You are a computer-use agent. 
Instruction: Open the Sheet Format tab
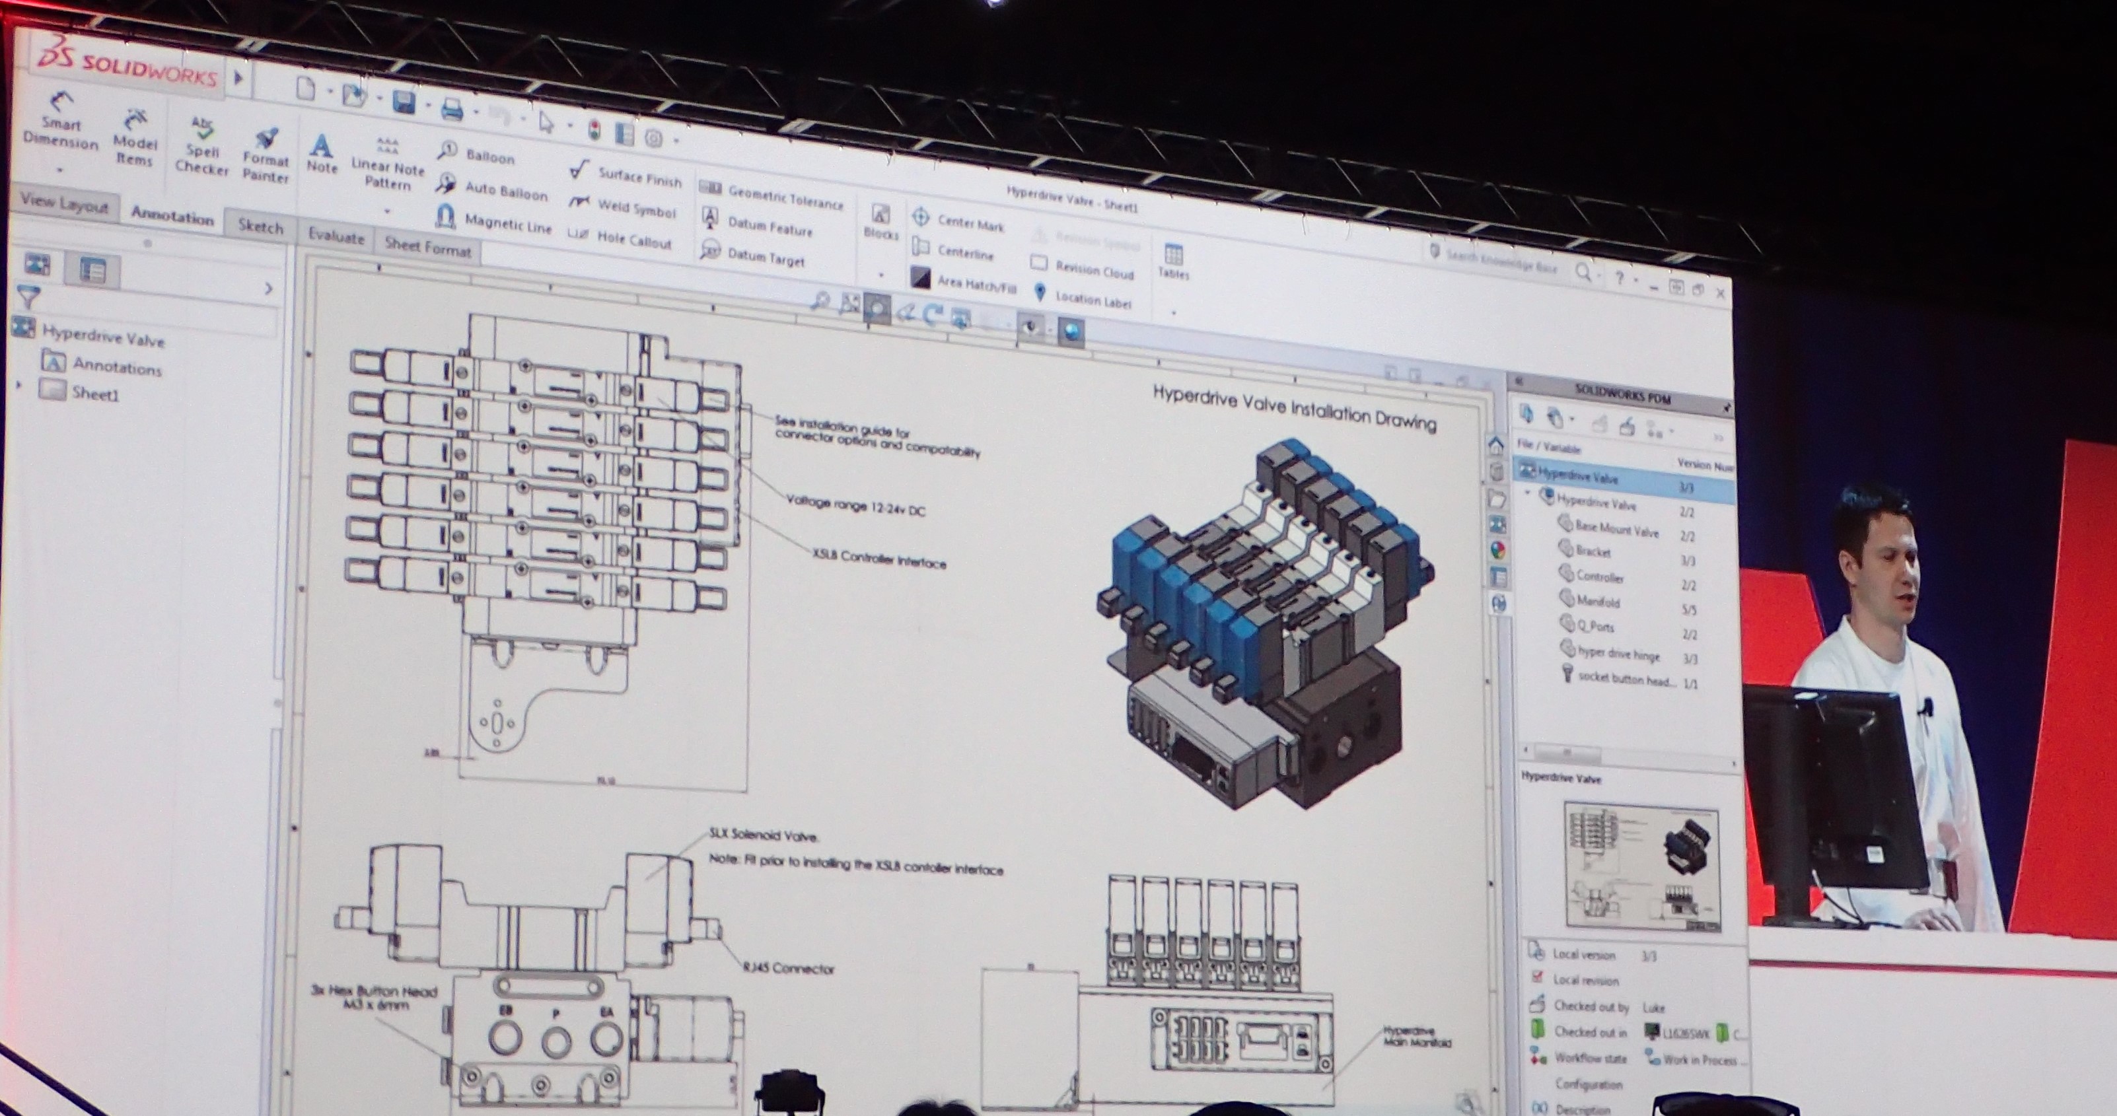[x=427, y=246]
